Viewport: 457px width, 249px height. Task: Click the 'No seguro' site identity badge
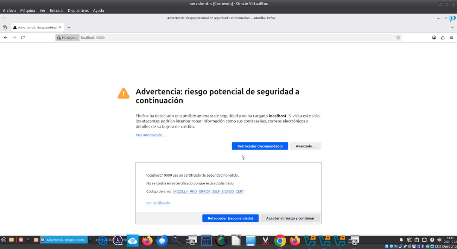pyautogui.click(x=67, y=38)
